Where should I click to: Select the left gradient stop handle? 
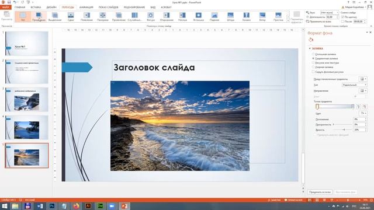click(317, 107)
